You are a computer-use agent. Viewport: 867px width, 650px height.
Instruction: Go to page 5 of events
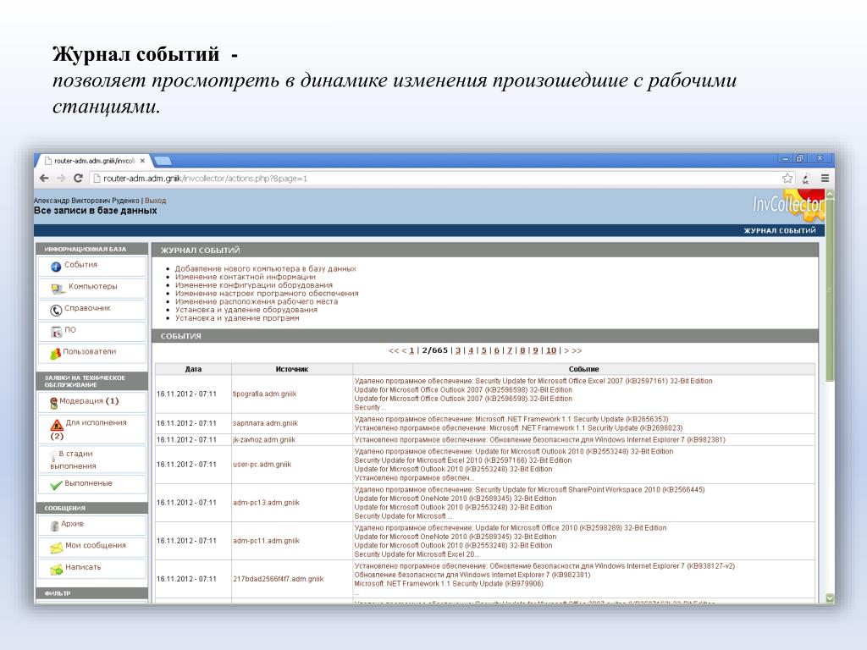coord(483,350)
